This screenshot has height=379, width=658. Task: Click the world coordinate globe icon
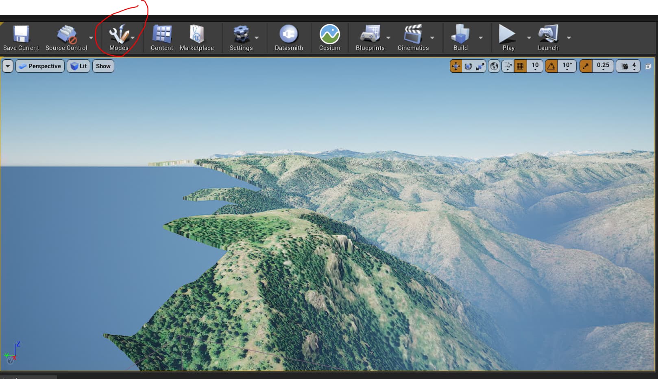point(494,66)
